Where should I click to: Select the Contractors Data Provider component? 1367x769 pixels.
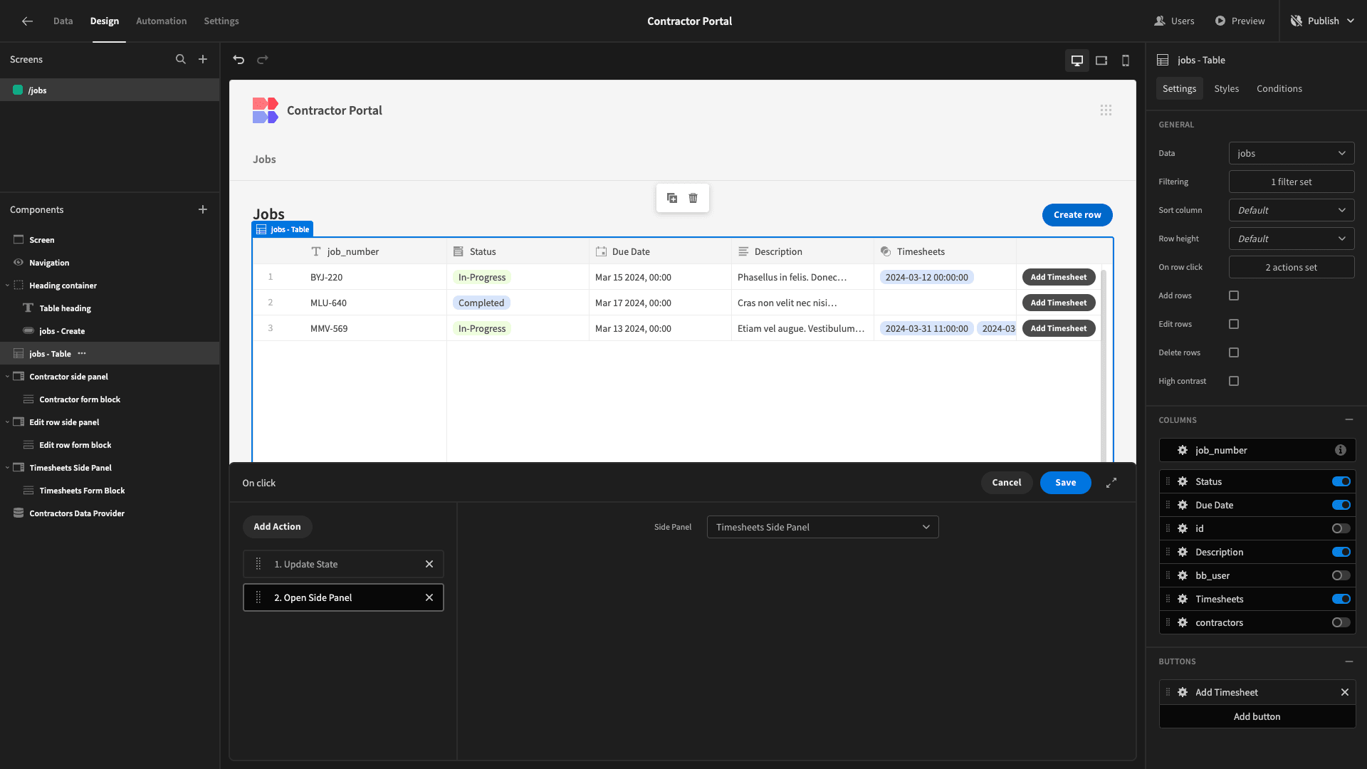click(x=110, y=513)
